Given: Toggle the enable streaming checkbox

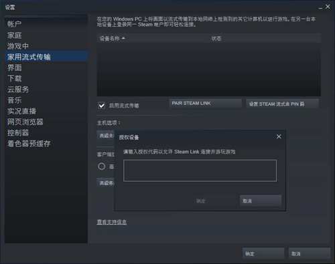Looking at the screenshot, I should 101,106.
